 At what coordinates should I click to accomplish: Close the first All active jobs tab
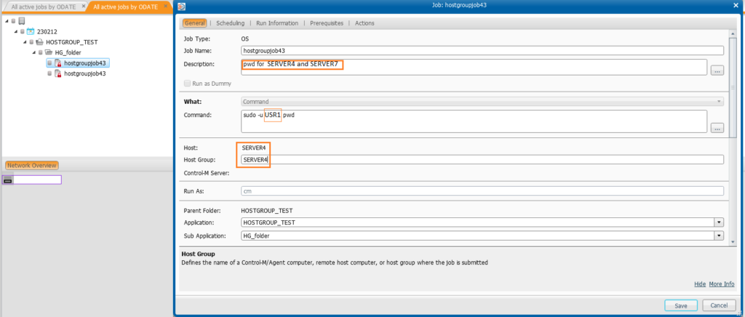point(83,6)
